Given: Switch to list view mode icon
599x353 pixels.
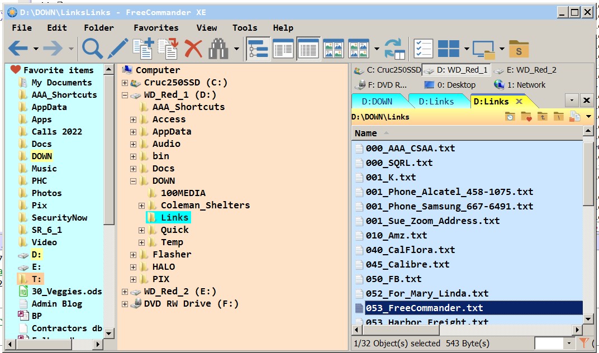Looking at the screenshot, I should [x=283, y=49].
